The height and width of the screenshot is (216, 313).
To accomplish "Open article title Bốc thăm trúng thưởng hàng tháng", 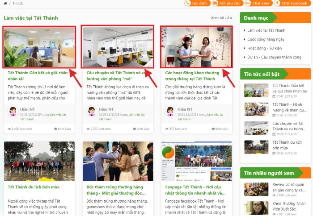I will [116, 190].
